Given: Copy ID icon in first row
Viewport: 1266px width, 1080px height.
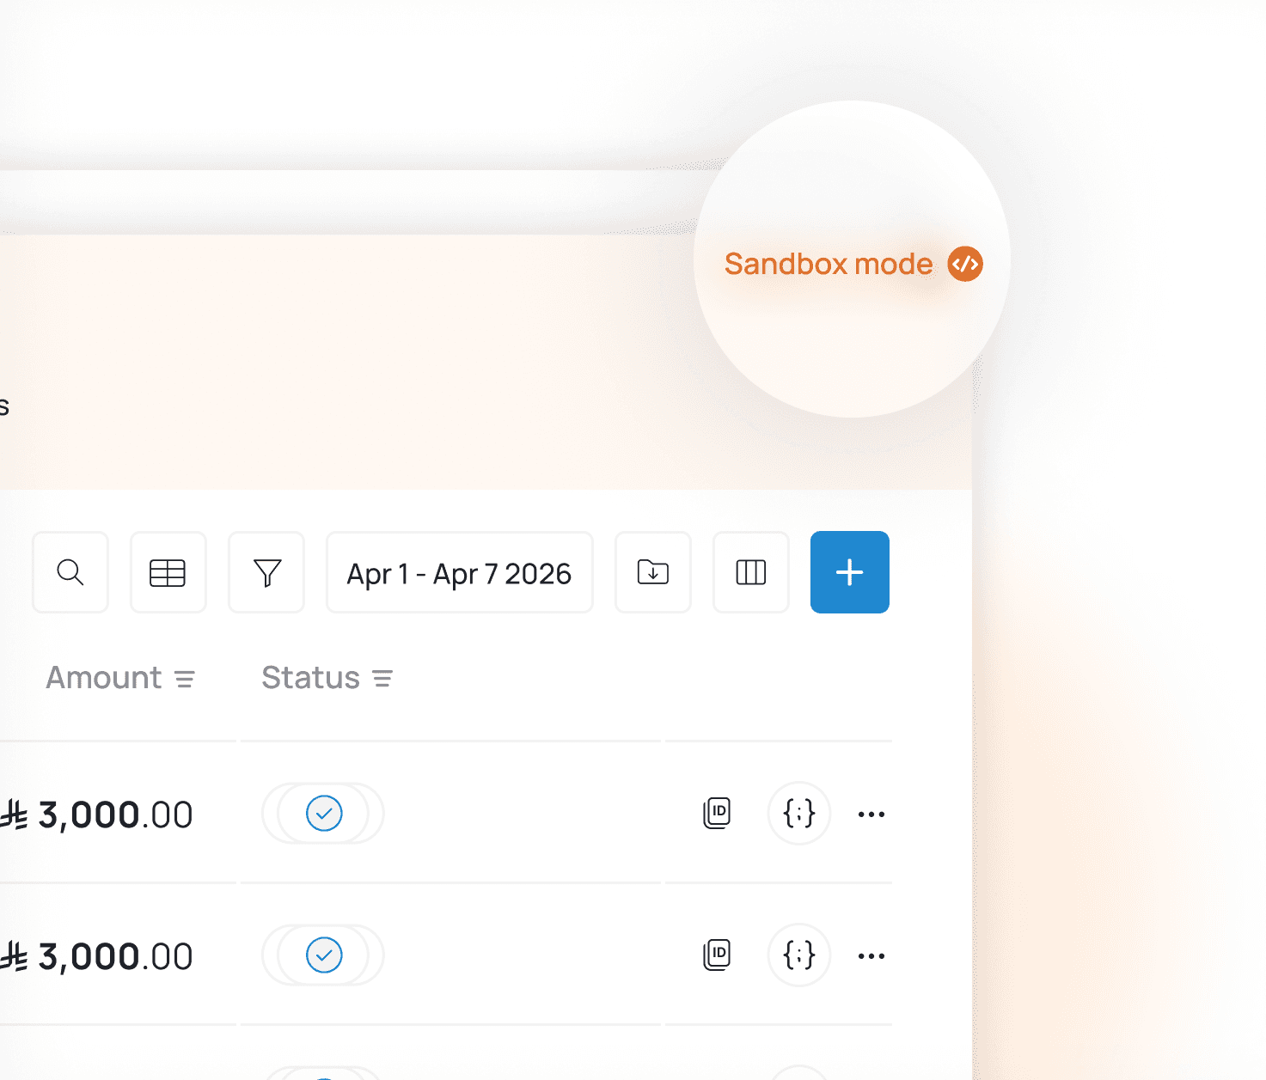Looking at the screenshot, I should pos(717,813).
